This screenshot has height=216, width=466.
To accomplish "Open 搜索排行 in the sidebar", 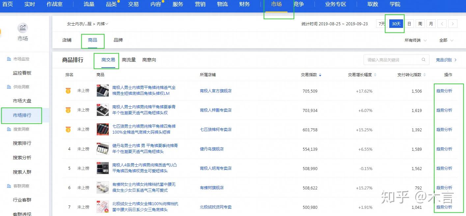I will (22, 143).
